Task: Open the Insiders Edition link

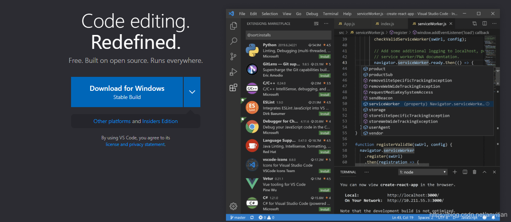Action: click(160, 121)
